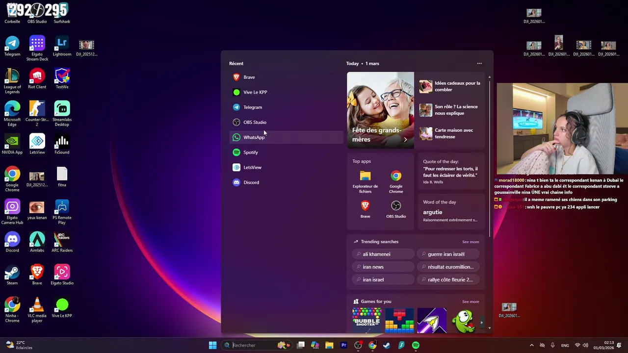Open Discord from the recent list
628x353 pixels.
pyautogui.click(x=286, y=182)
